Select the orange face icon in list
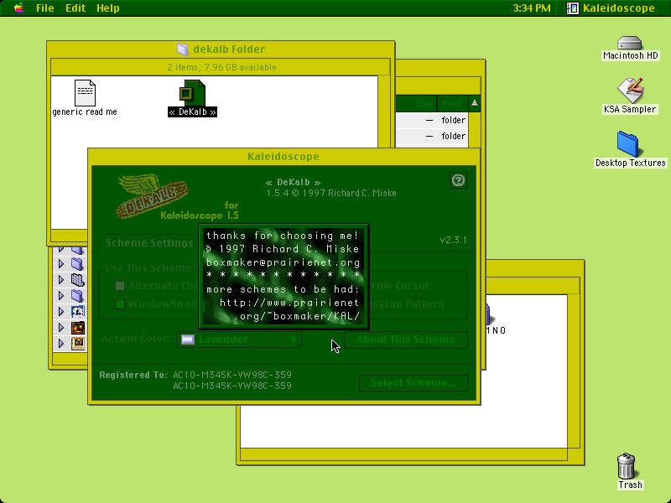 click(77, 327)
